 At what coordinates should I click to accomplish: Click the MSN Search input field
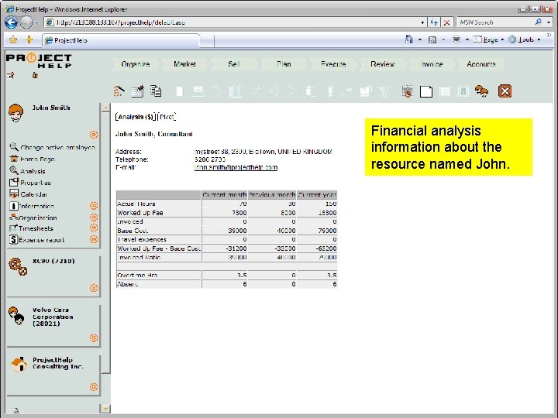(x=495, y=22)
